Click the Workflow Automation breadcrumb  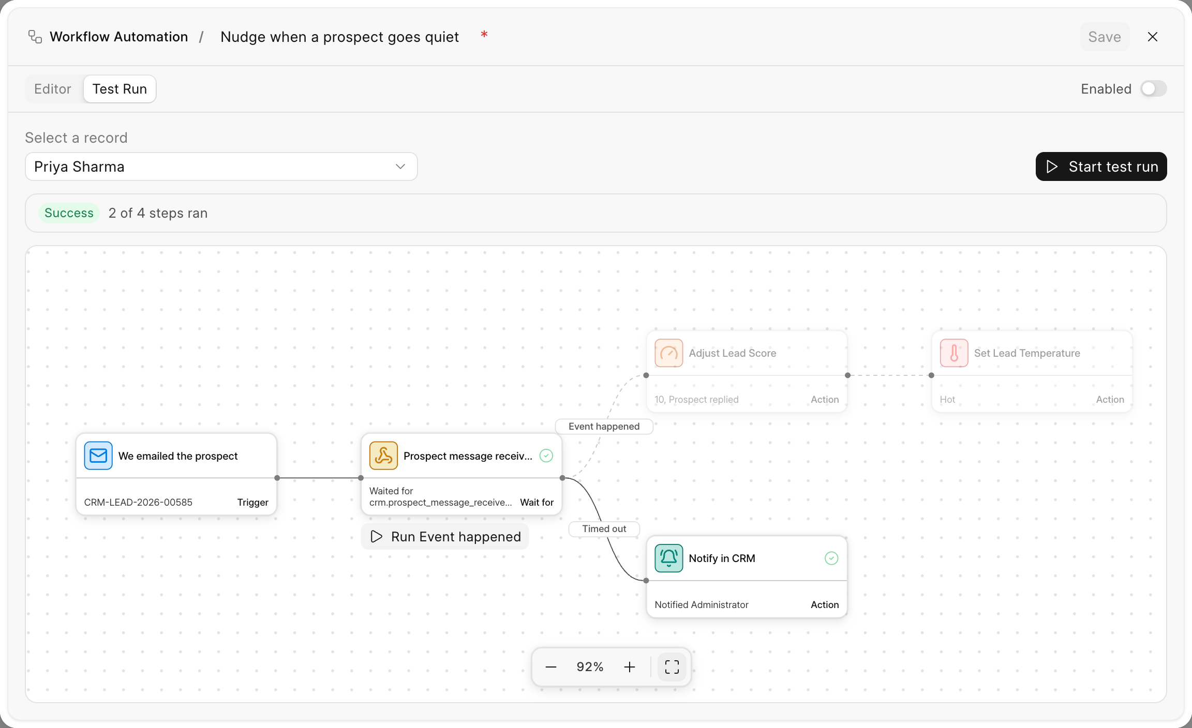click(118, 37)
